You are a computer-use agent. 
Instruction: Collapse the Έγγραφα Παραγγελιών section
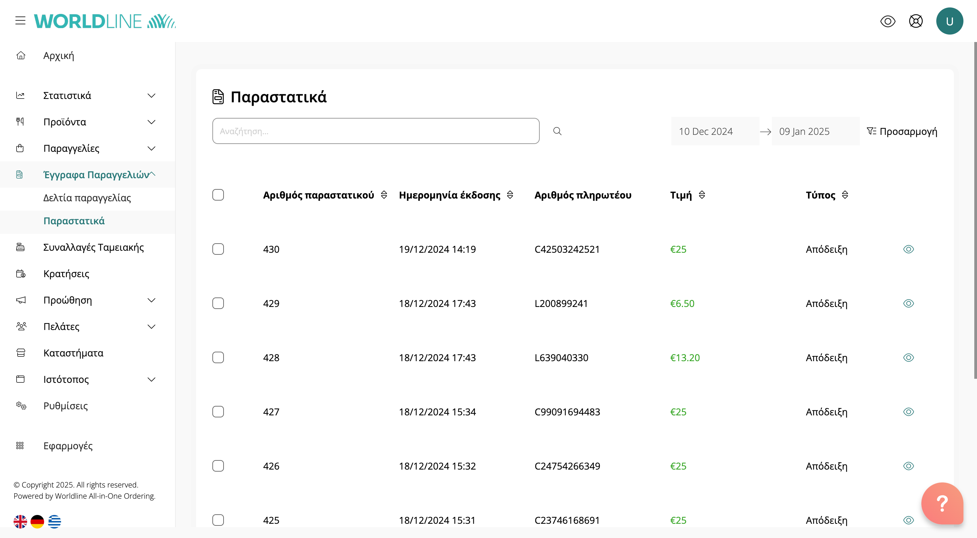tap(152, 174)
